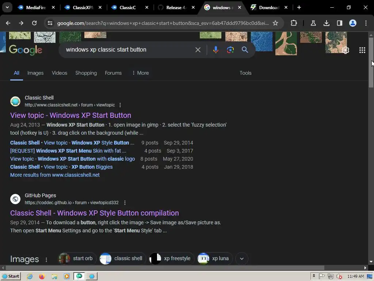374x281 pixels.
Task: Open site information icon in address bar
Action: (x=50, y=23)
